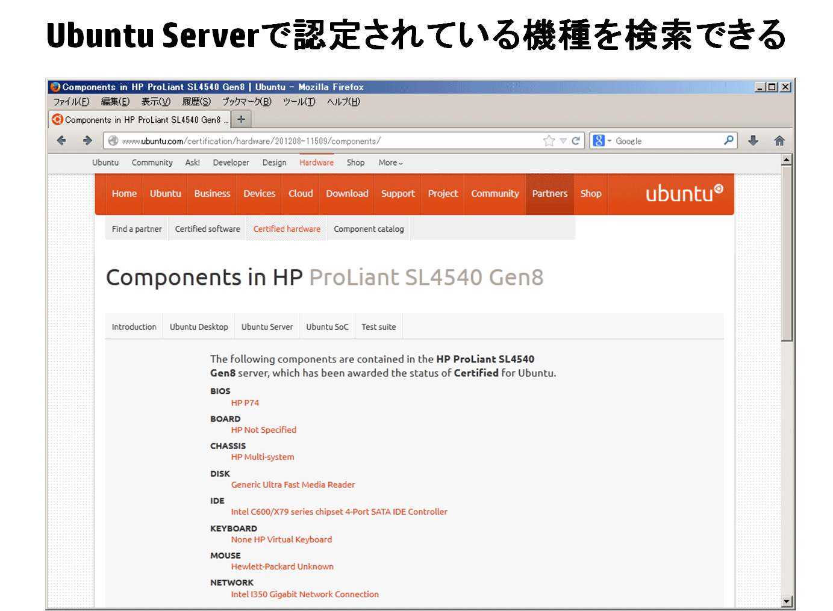Switch to the Test suite tab

coord(378,327)
